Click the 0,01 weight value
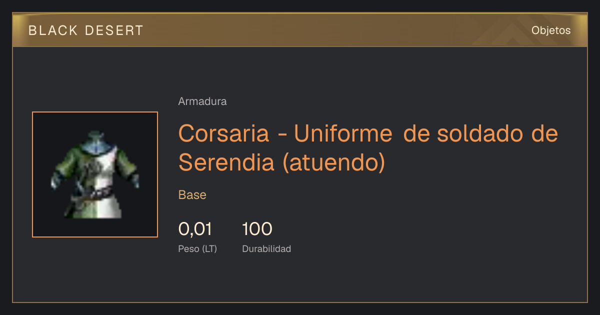This screenshot has width=600, height=315. (x=195, y=229)
